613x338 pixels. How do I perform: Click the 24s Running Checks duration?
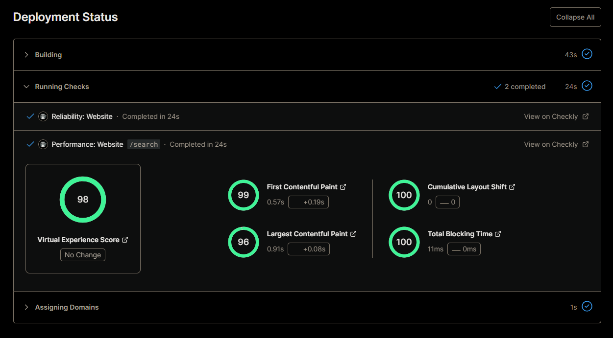pyautogui.click(x=571, y=87)
